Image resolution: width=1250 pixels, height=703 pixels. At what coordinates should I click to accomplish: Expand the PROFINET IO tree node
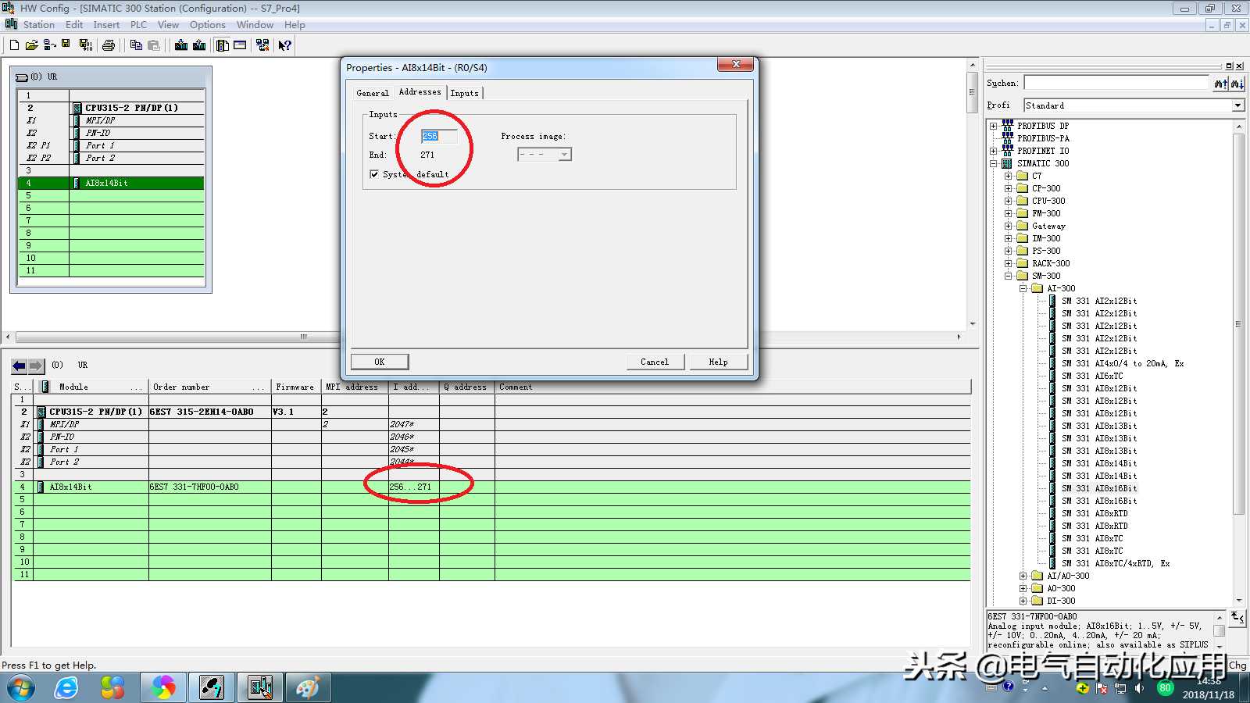[994, 151]
